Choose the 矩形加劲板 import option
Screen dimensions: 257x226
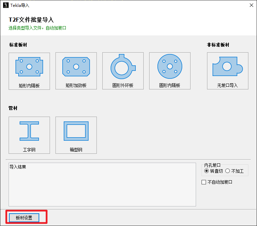click(x=76, y=71)
